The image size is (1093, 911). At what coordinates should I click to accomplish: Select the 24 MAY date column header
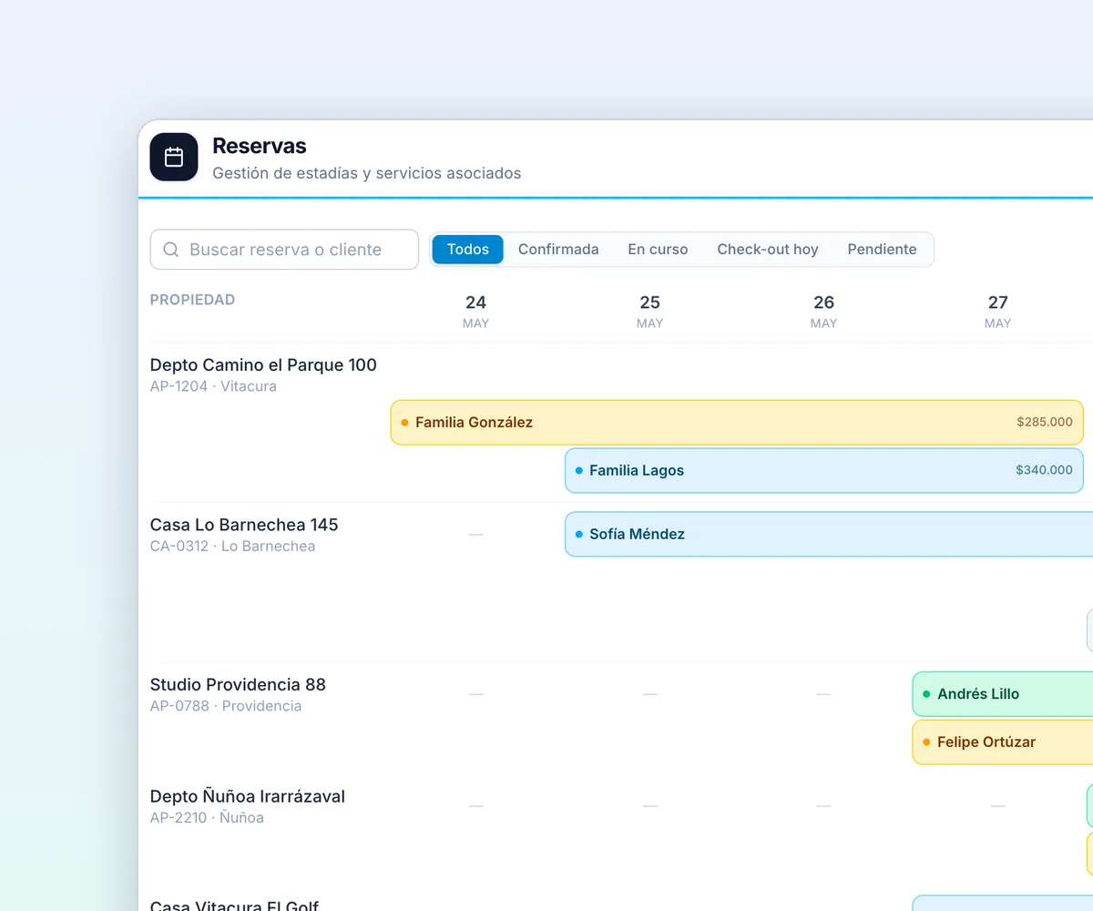click(475, 312)
